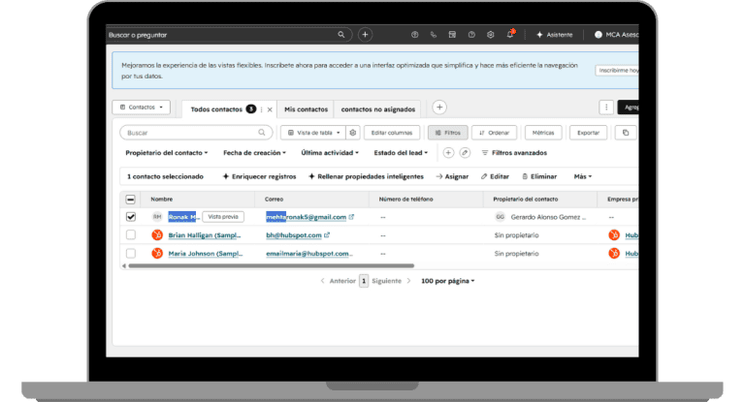Add a new view with plus button
Image resolution: width=745 pixels, height=402 pixels.
tap(439, 108)
